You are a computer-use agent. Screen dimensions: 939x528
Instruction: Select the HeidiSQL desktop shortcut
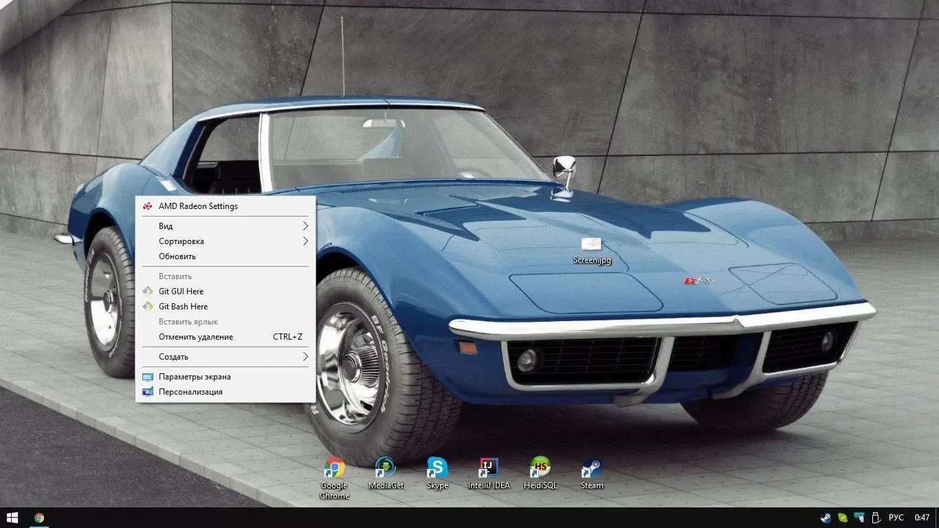click(x=540, y=474)
